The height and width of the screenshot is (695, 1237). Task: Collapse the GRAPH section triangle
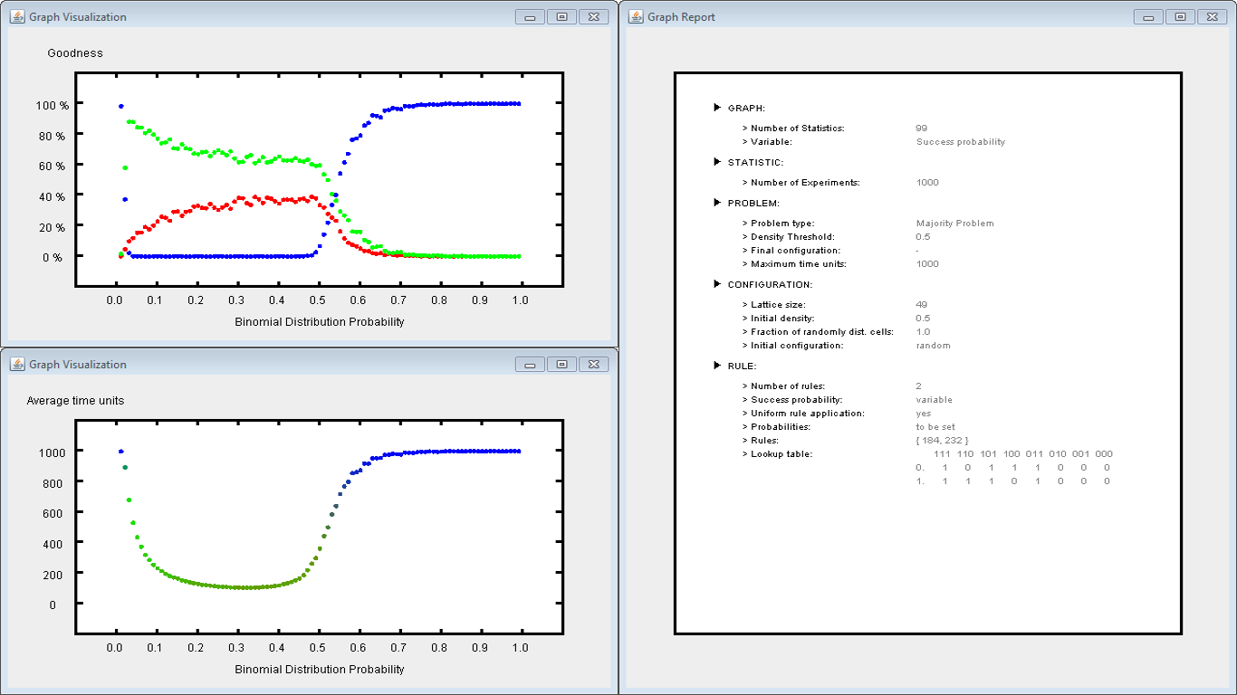click(717, 108)
